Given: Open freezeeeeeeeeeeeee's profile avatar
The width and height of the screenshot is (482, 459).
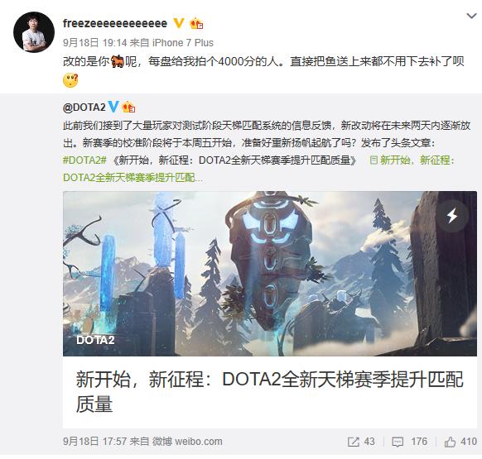Looking at the screenshot, I should [x=34, y=32].
